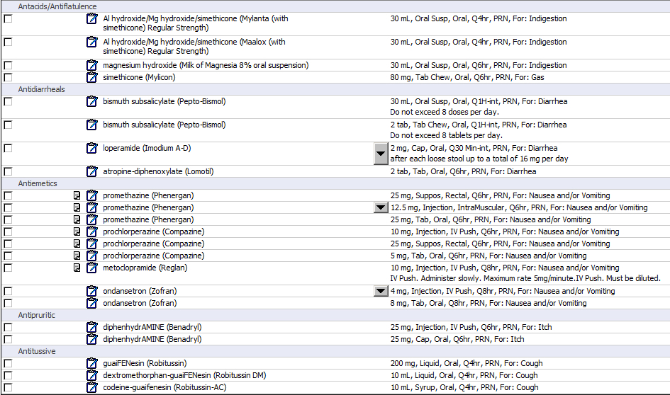This screenshot has height=395, width=670.
Task: Click 'dextromethorphan-guaiFENesin (Robitussin DM)' order name
Action: 184,375
